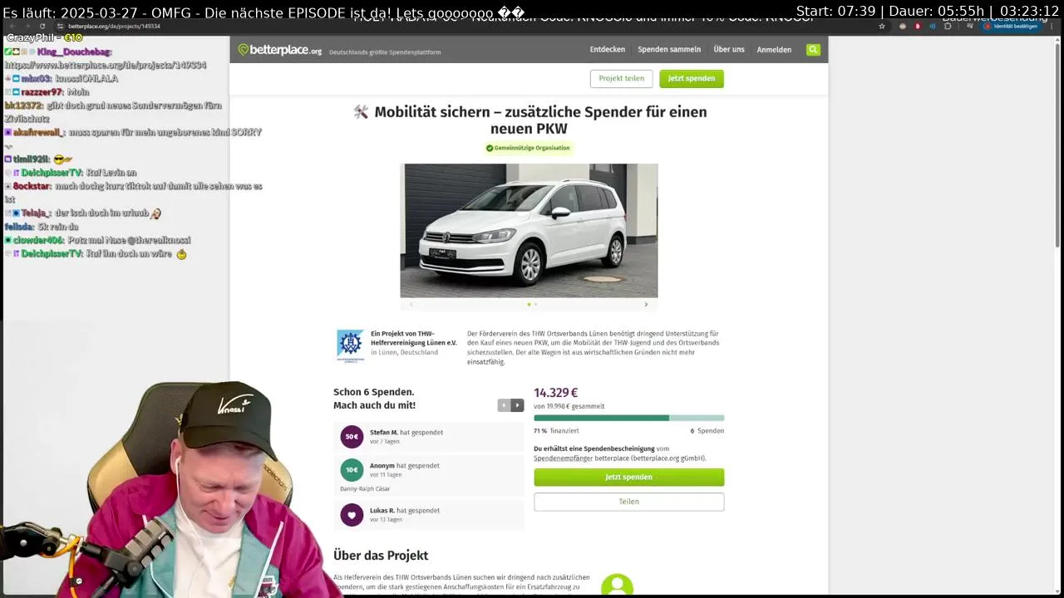
Task: Click the text Danny-Ralph Cäsar
Action: (x=365, y=489)
